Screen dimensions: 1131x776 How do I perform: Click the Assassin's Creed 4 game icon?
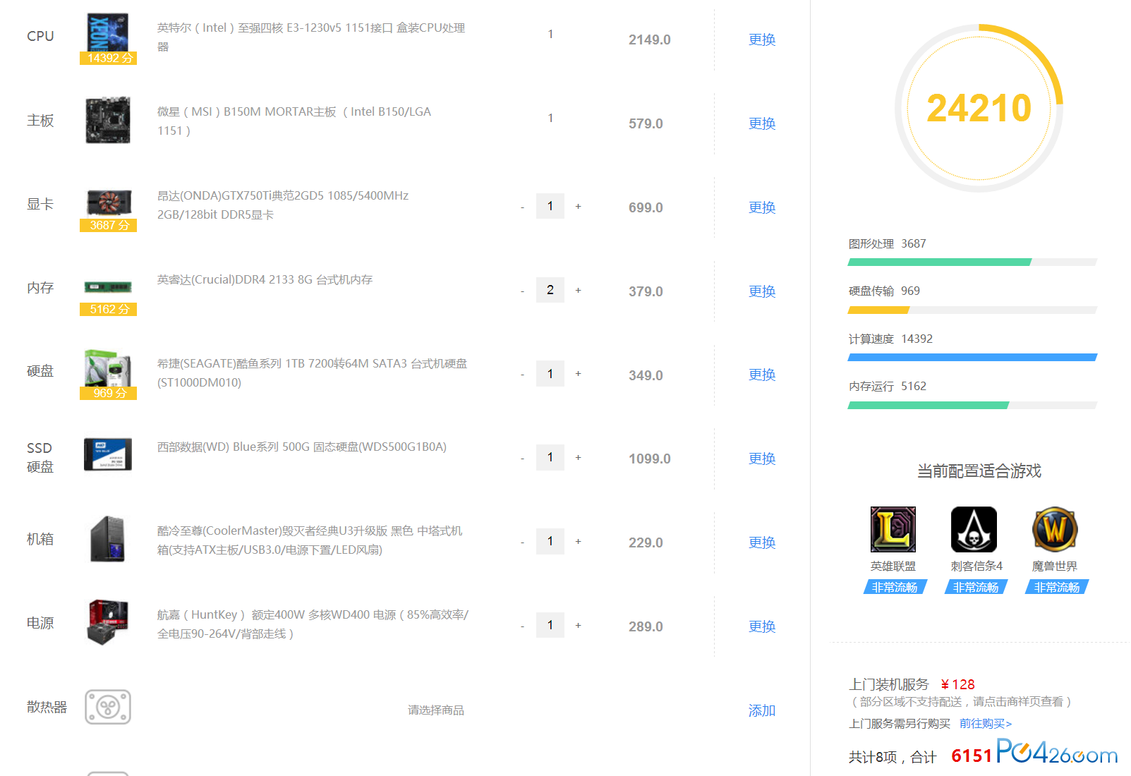pyautogui.click(x=974, y=529)
